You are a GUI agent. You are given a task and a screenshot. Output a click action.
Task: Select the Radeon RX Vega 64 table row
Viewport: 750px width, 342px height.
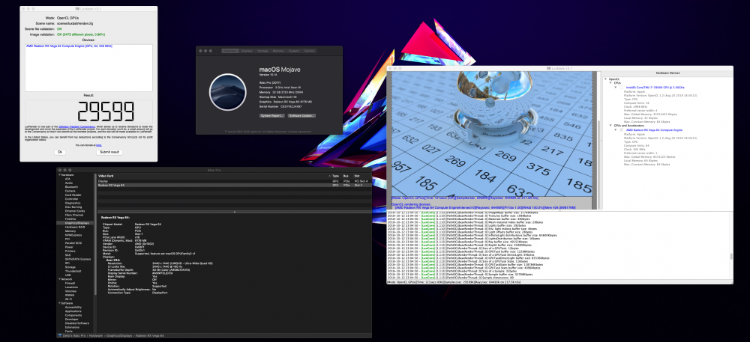tap(234, 185)
